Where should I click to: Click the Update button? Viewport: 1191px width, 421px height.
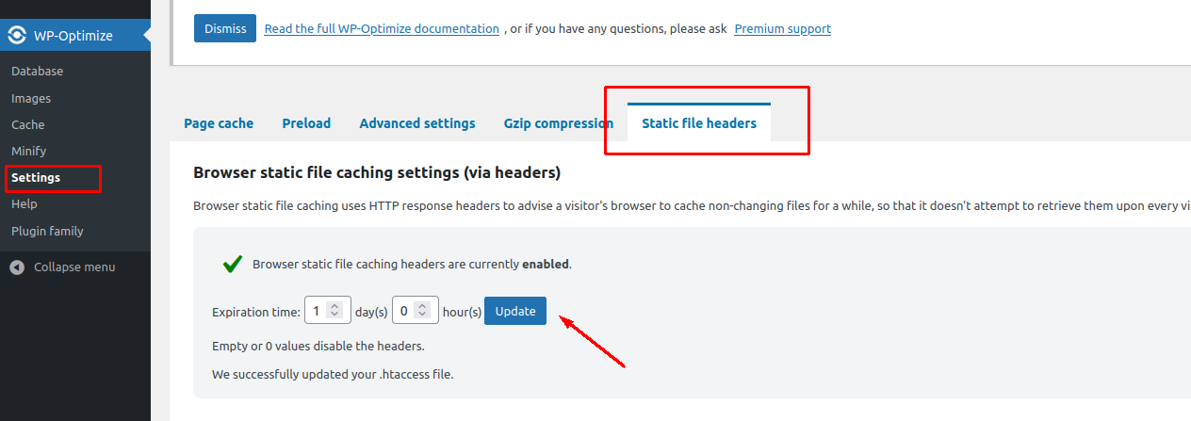(x=515, y=311)
